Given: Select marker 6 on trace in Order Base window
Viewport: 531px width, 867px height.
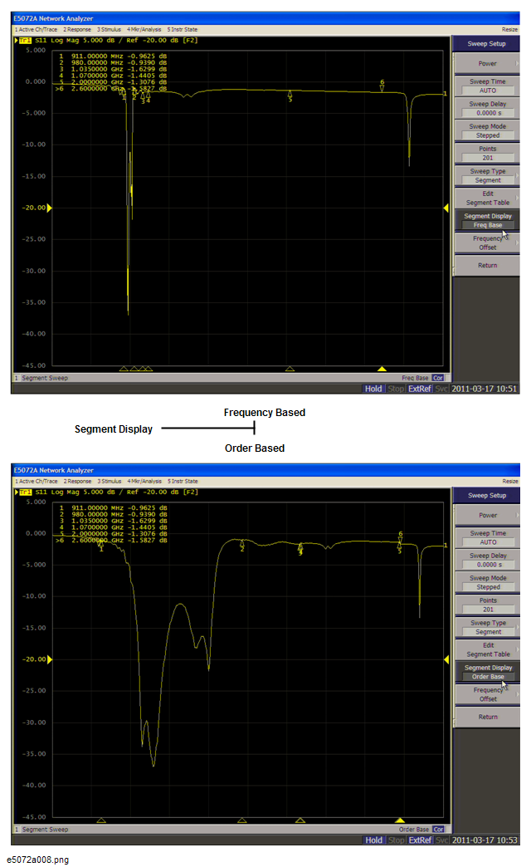Looking at the screenshot, I should [x=400, y=536].
